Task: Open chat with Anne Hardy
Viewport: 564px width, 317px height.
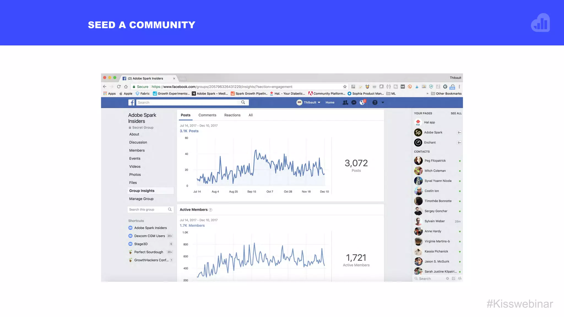Action: (x=438, y=231)
